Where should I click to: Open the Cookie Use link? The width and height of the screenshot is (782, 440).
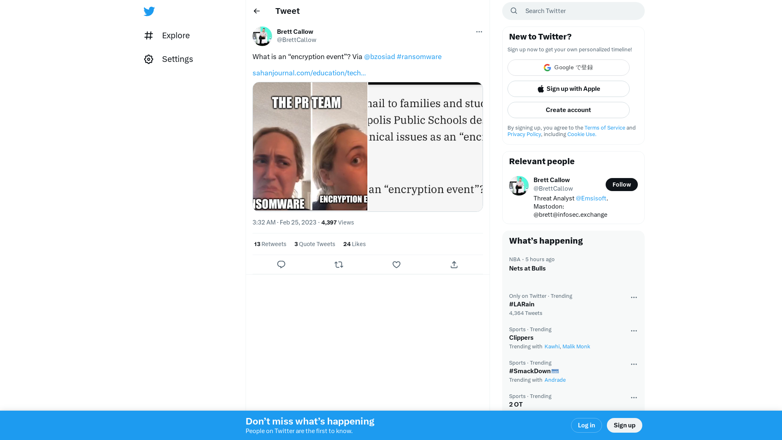[582, 134]
